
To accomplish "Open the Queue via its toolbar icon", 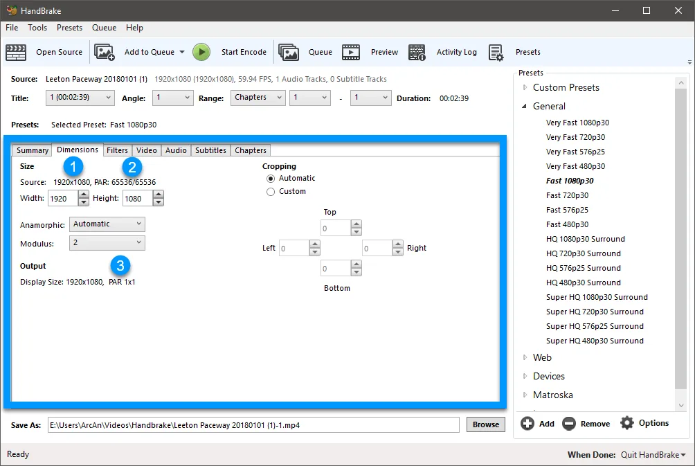I will (289, 52).
